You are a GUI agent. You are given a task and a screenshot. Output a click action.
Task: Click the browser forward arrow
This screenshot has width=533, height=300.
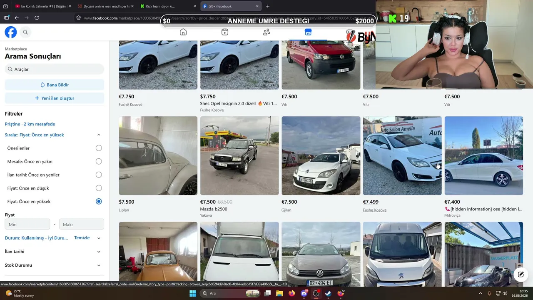point(27,18)
